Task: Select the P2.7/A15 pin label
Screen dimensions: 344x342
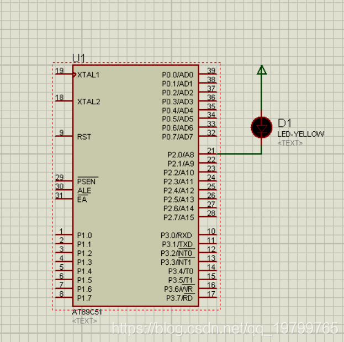Action: pyautogui.click(x=179, y=217)
